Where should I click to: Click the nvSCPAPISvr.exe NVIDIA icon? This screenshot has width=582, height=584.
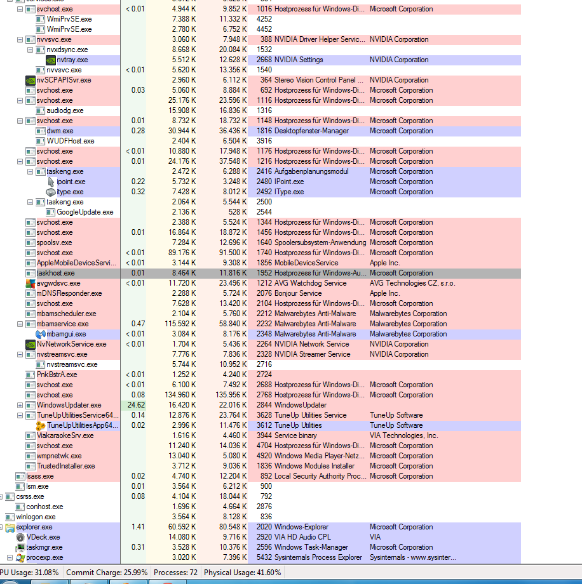30,80
